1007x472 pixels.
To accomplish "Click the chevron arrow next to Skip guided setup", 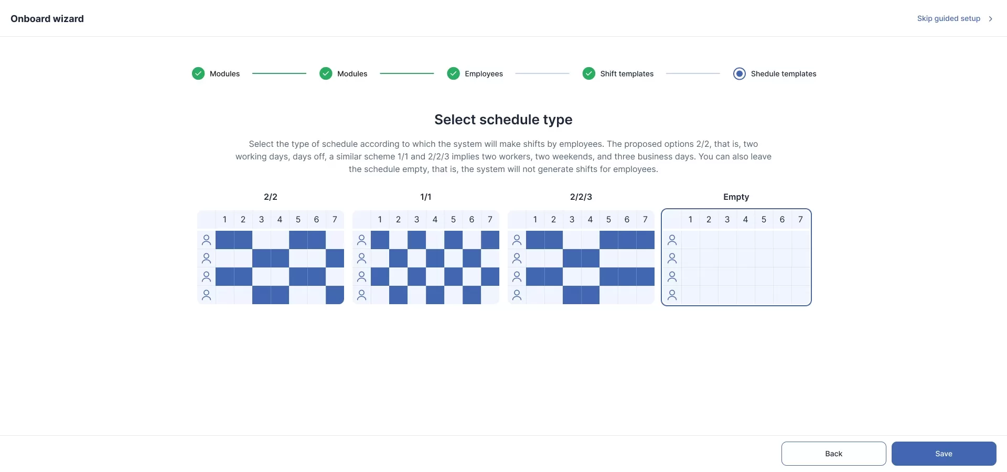I will 990,19.
